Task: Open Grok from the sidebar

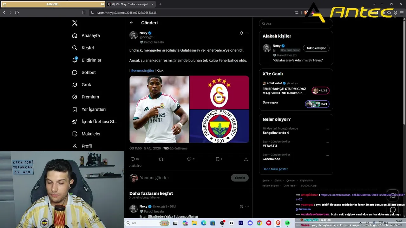Action: (x=82, y=85)
